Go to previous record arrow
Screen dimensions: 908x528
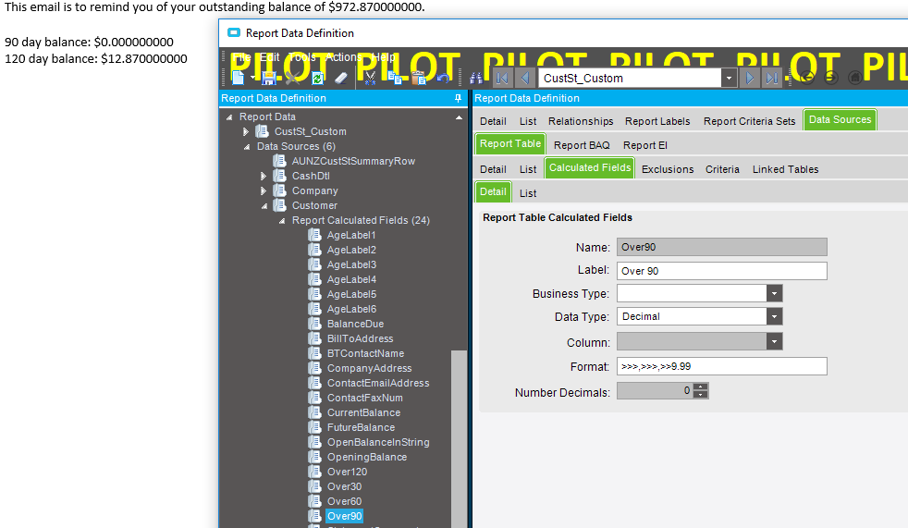(524, 78)
